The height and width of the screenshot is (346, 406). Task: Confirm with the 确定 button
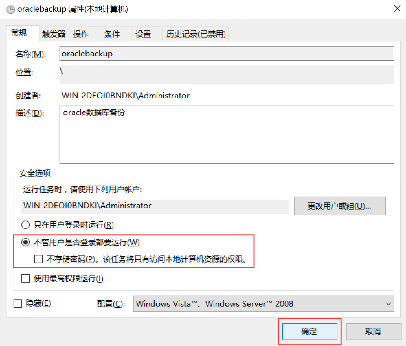[x=310, y=331]
